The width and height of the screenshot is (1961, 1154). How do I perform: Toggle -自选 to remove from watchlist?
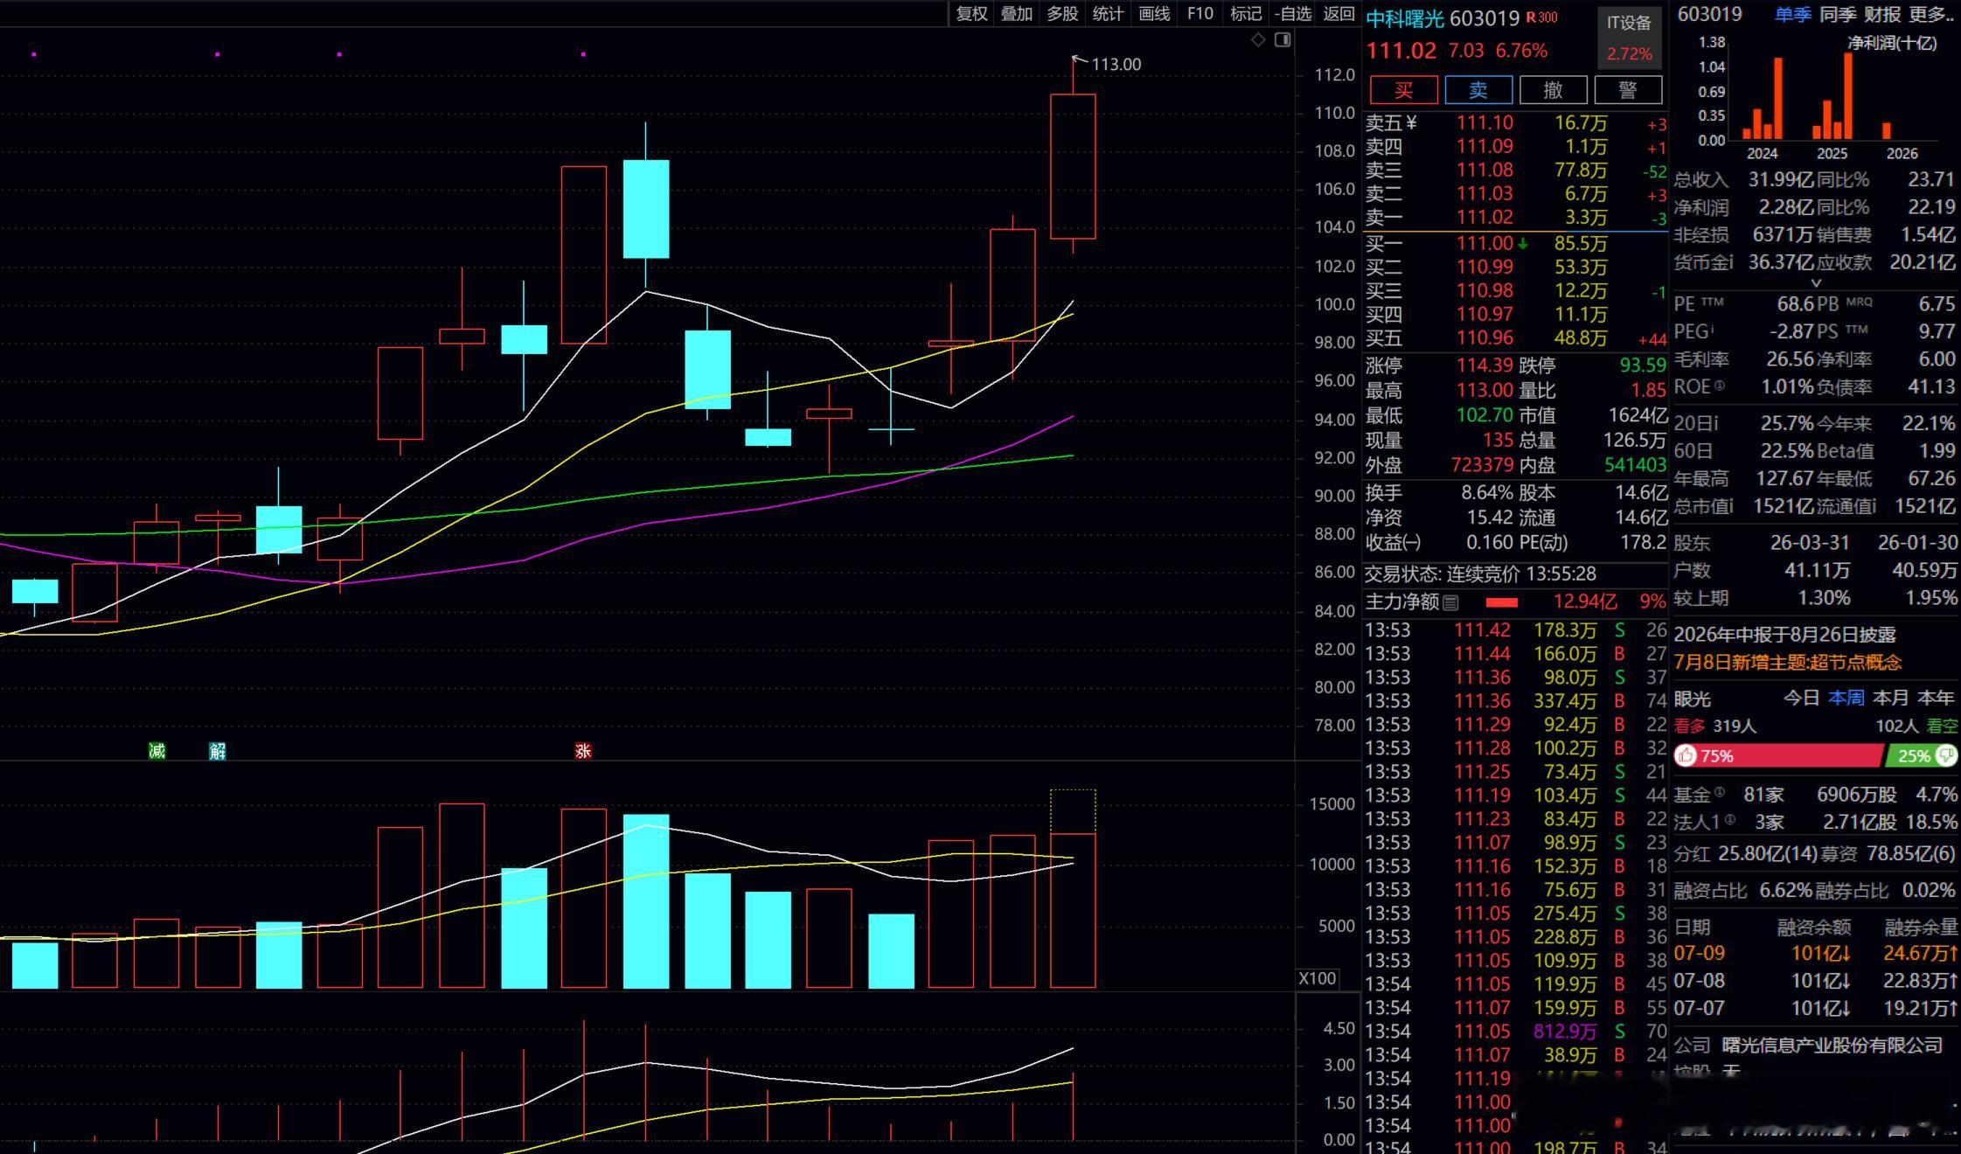click(1293, 13)
